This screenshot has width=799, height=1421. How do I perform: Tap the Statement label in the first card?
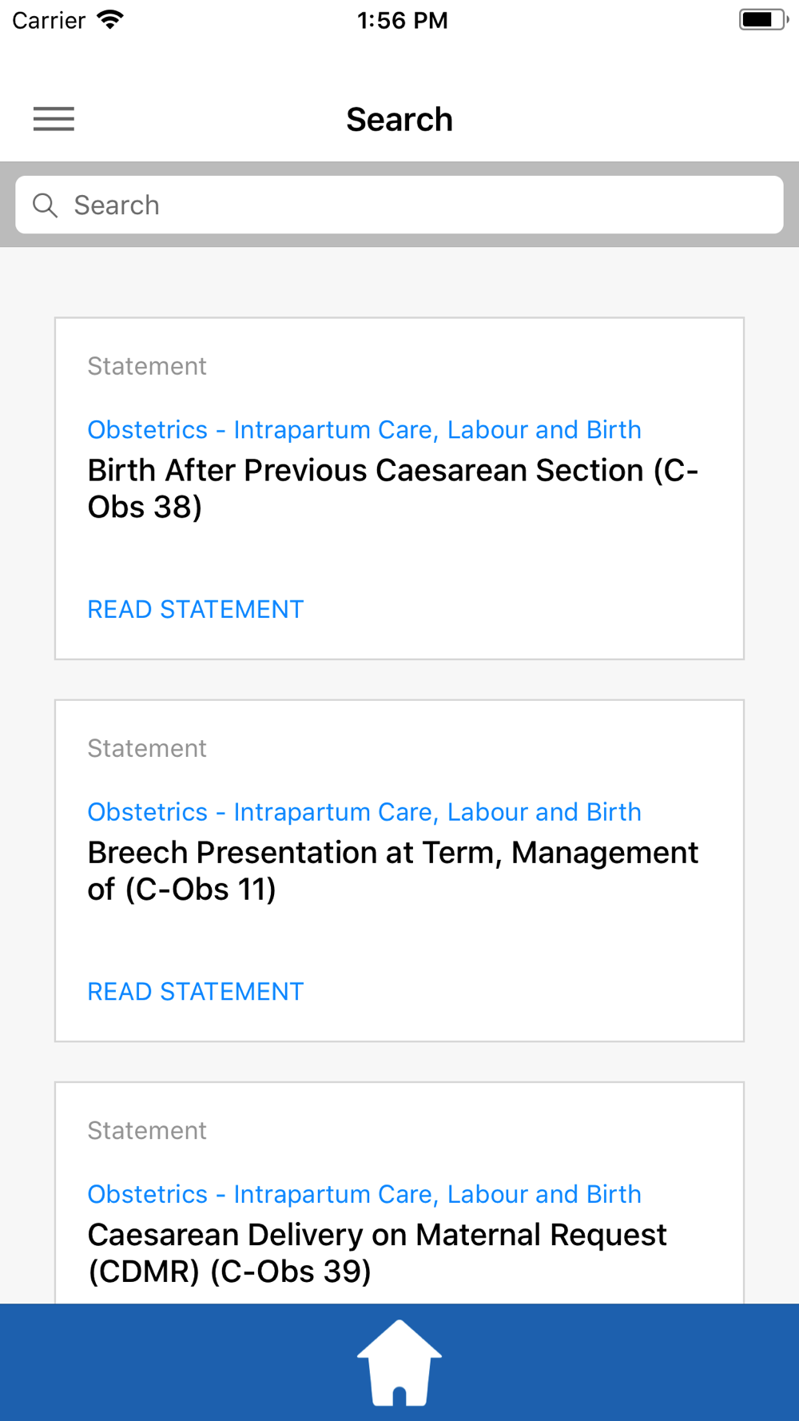(147, 366)
